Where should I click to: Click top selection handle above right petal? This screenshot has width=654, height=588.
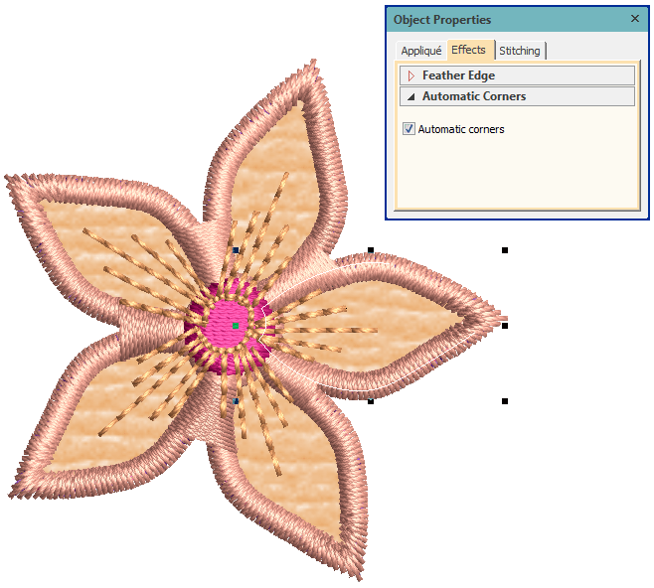pyautogui.click(x=371, y=250)
